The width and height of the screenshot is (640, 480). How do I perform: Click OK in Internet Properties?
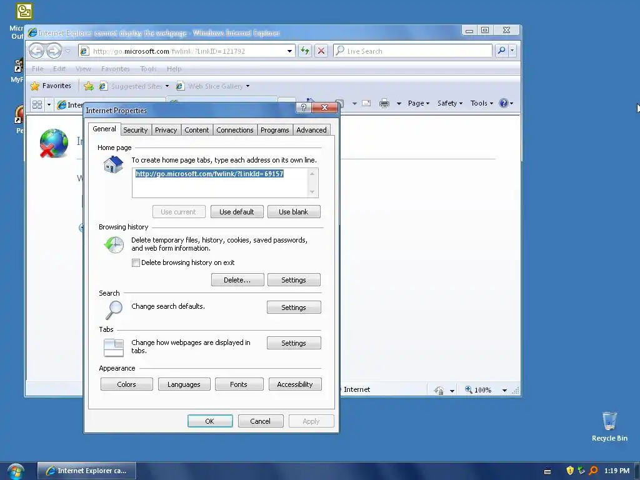[210, 421]
